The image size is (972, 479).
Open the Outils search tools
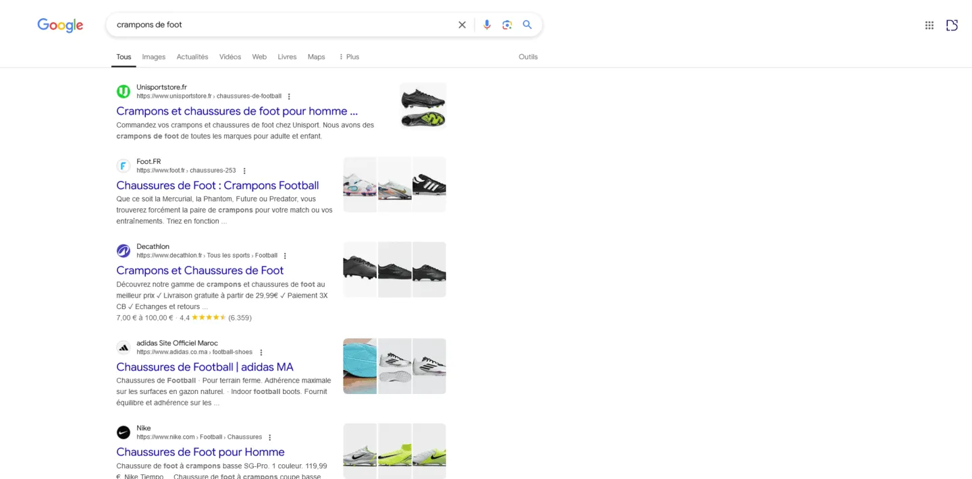point(528,57)
